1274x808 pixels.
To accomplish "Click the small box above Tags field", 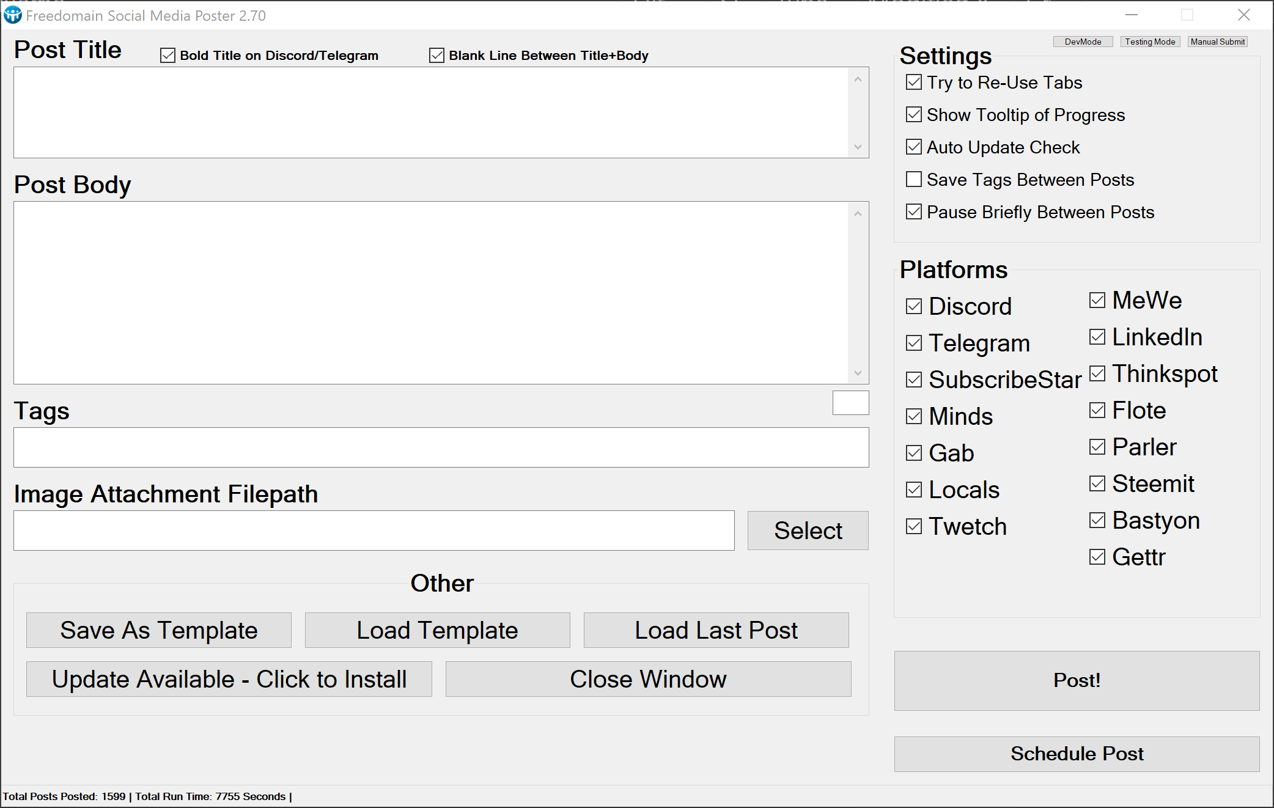I will [850, 403].
